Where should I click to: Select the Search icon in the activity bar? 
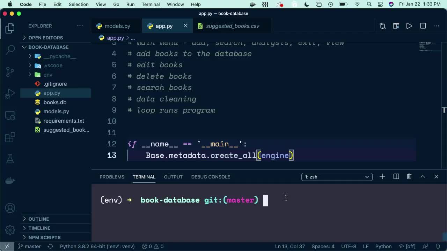(9, 50)
